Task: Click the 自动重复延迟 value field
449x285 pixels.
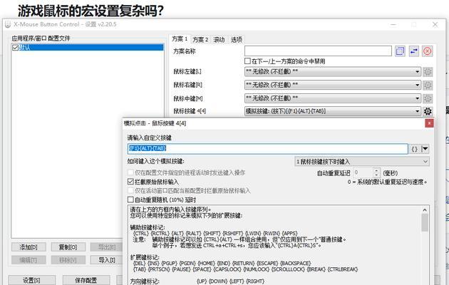Action: click(363, 172)
